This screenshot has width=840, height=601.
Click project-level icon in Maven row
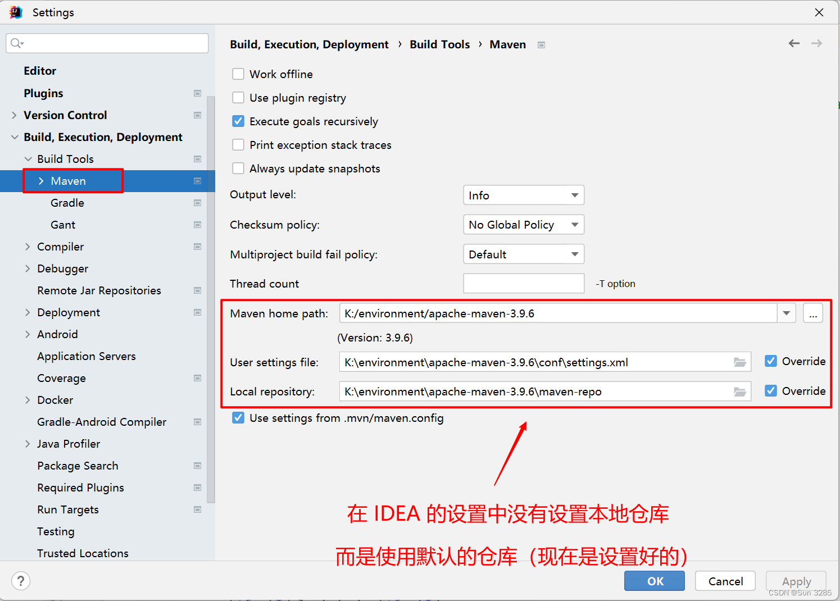(x=198, y=181)
